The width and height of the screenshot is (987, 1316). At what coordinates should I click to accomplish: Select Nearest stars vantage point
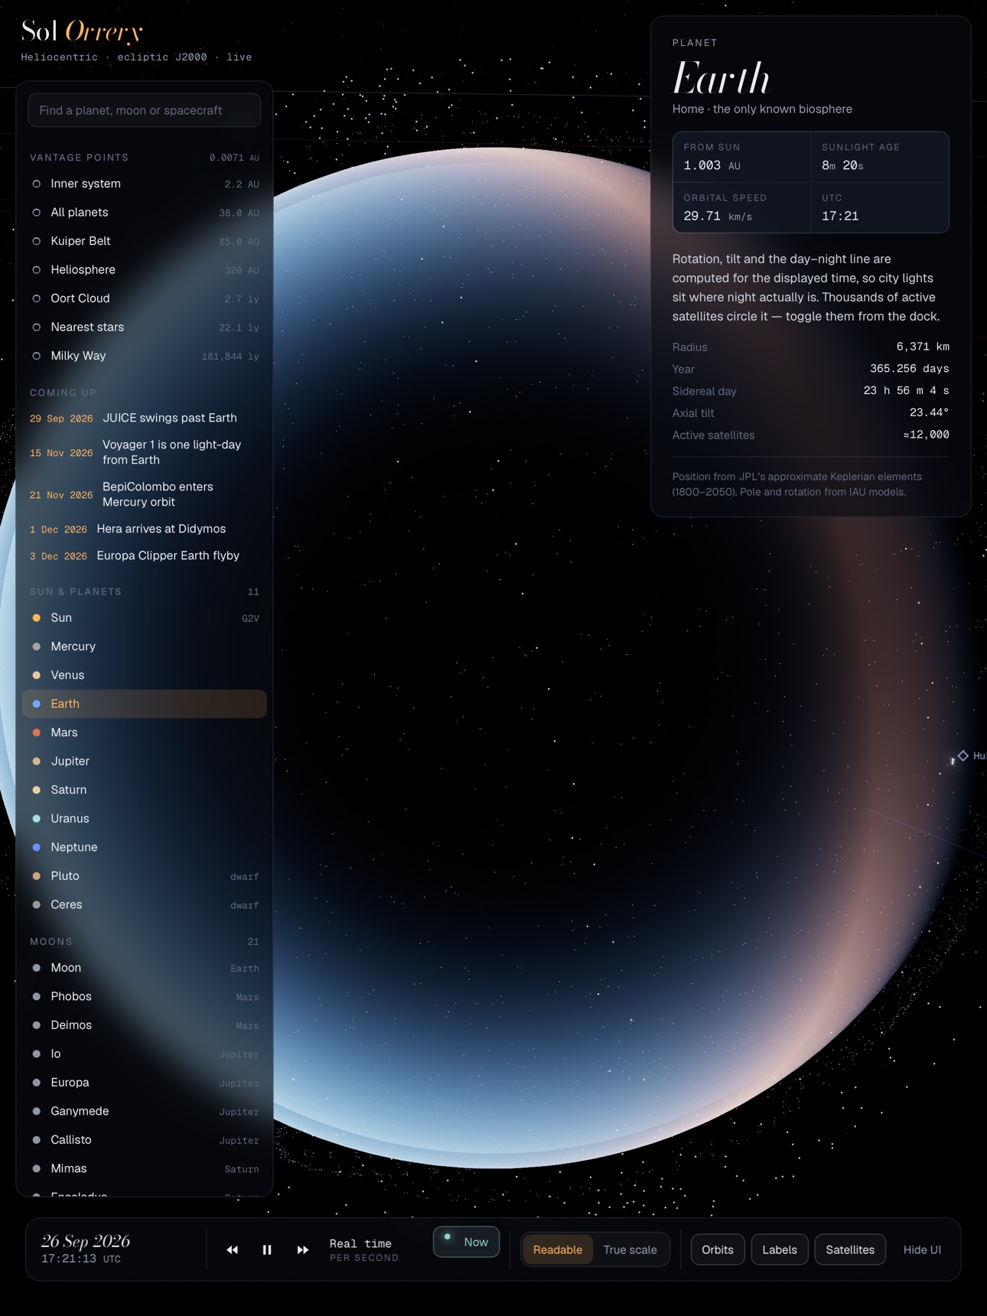click(x=145, y=327)
